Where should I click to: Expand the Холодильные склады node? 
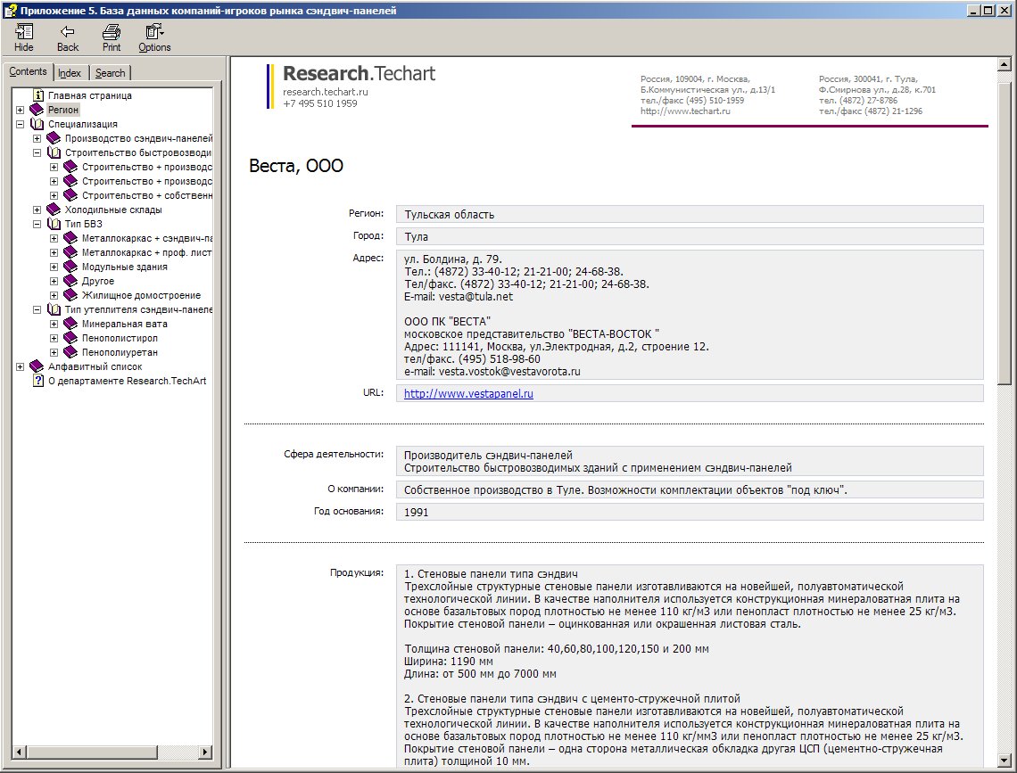37,210
